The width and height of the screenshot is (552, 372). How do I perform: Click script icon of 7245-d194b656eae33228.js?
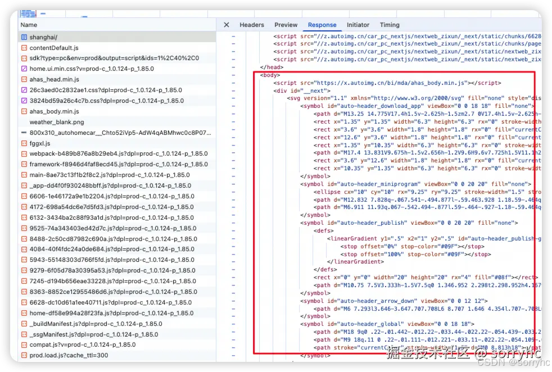coord(24,281)
